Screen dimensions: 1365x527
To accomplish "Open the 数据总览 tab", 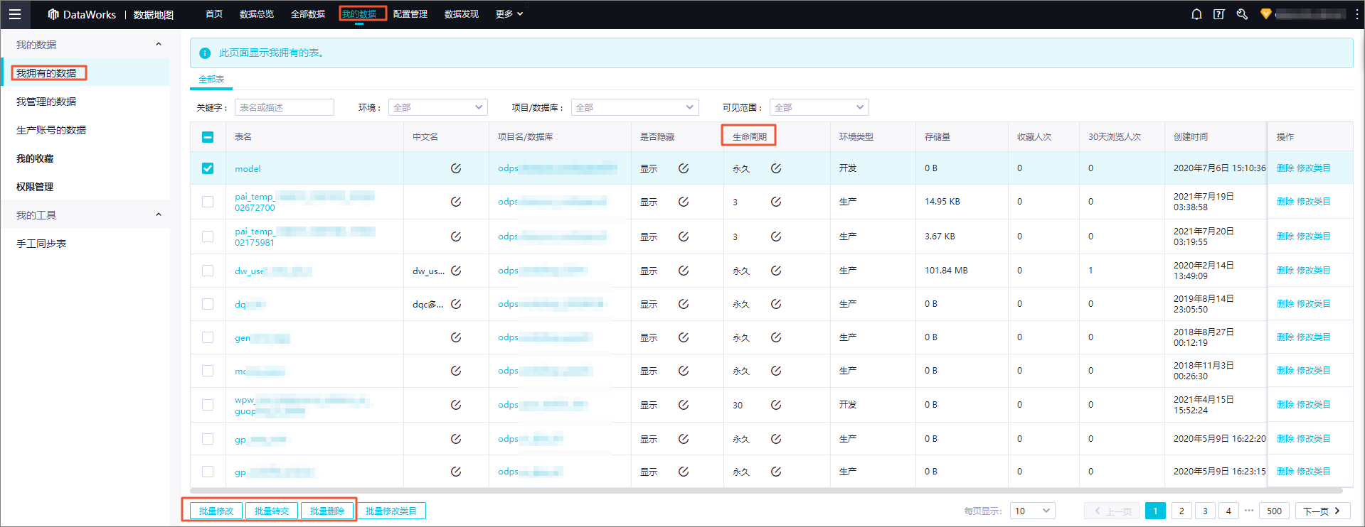I will tap(257, 14).
